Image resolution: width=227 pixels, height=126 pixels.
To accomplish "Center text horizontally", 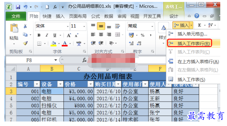I will coord(101,34).
